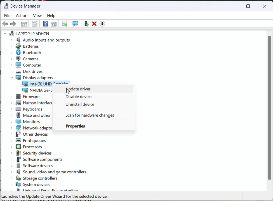Viewport: 273px width, 201px height.
Task: Expand the System devices node arrow
Action: (x=12, y=185)
